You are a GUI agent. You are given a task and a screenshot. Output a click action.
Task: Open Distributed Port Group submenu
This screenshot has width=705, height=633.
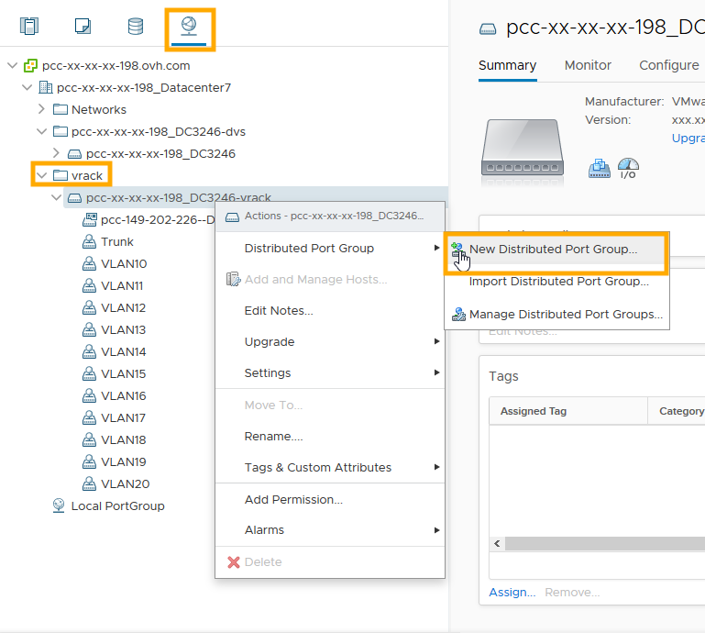tap(330, 249)
